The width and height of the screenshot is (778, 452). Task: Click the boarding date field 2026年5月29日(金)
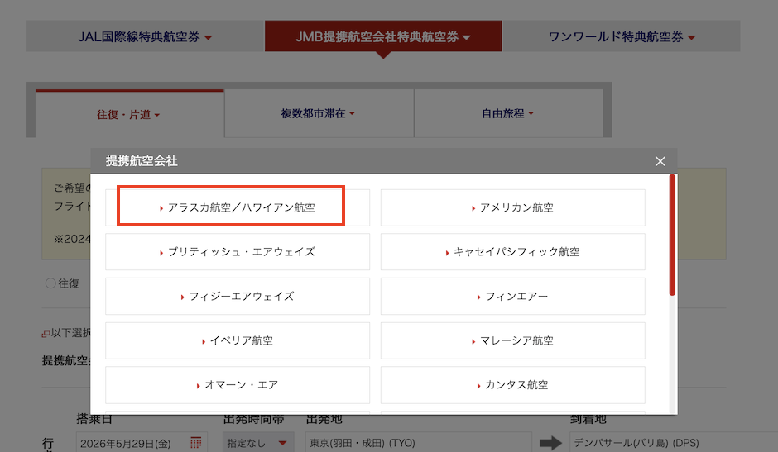click(x=142, y=443)
